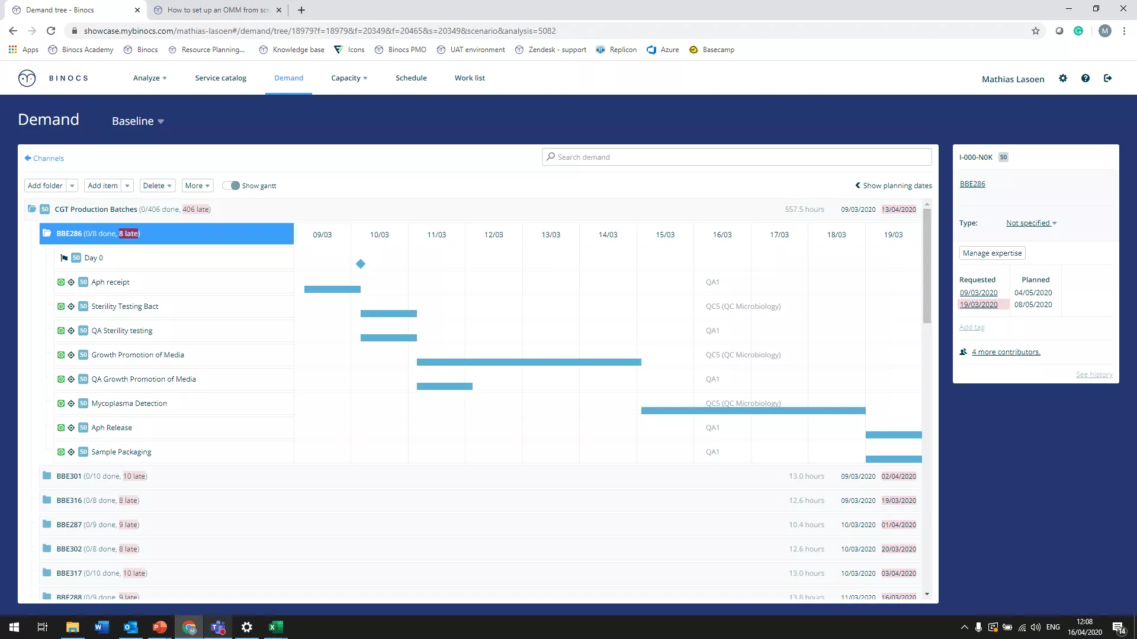
Task: Toggle the Show gantt switch
Action: point(231,186)
